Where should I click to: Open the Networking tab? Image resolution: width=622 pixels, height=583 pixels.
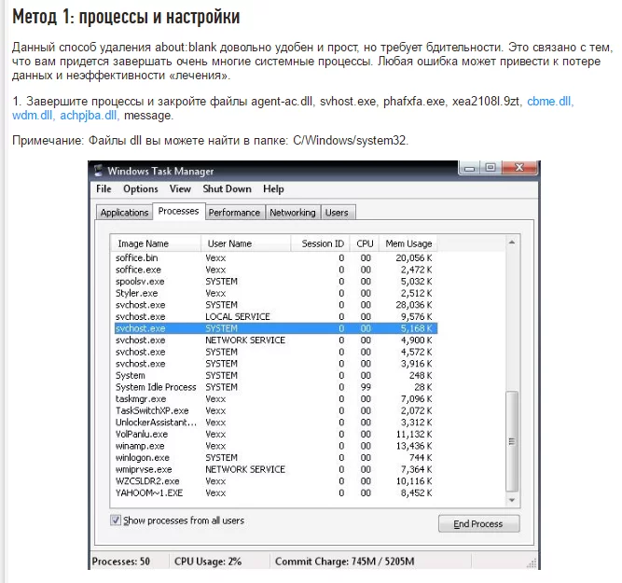pyautogui.click(x=293, y=213)
